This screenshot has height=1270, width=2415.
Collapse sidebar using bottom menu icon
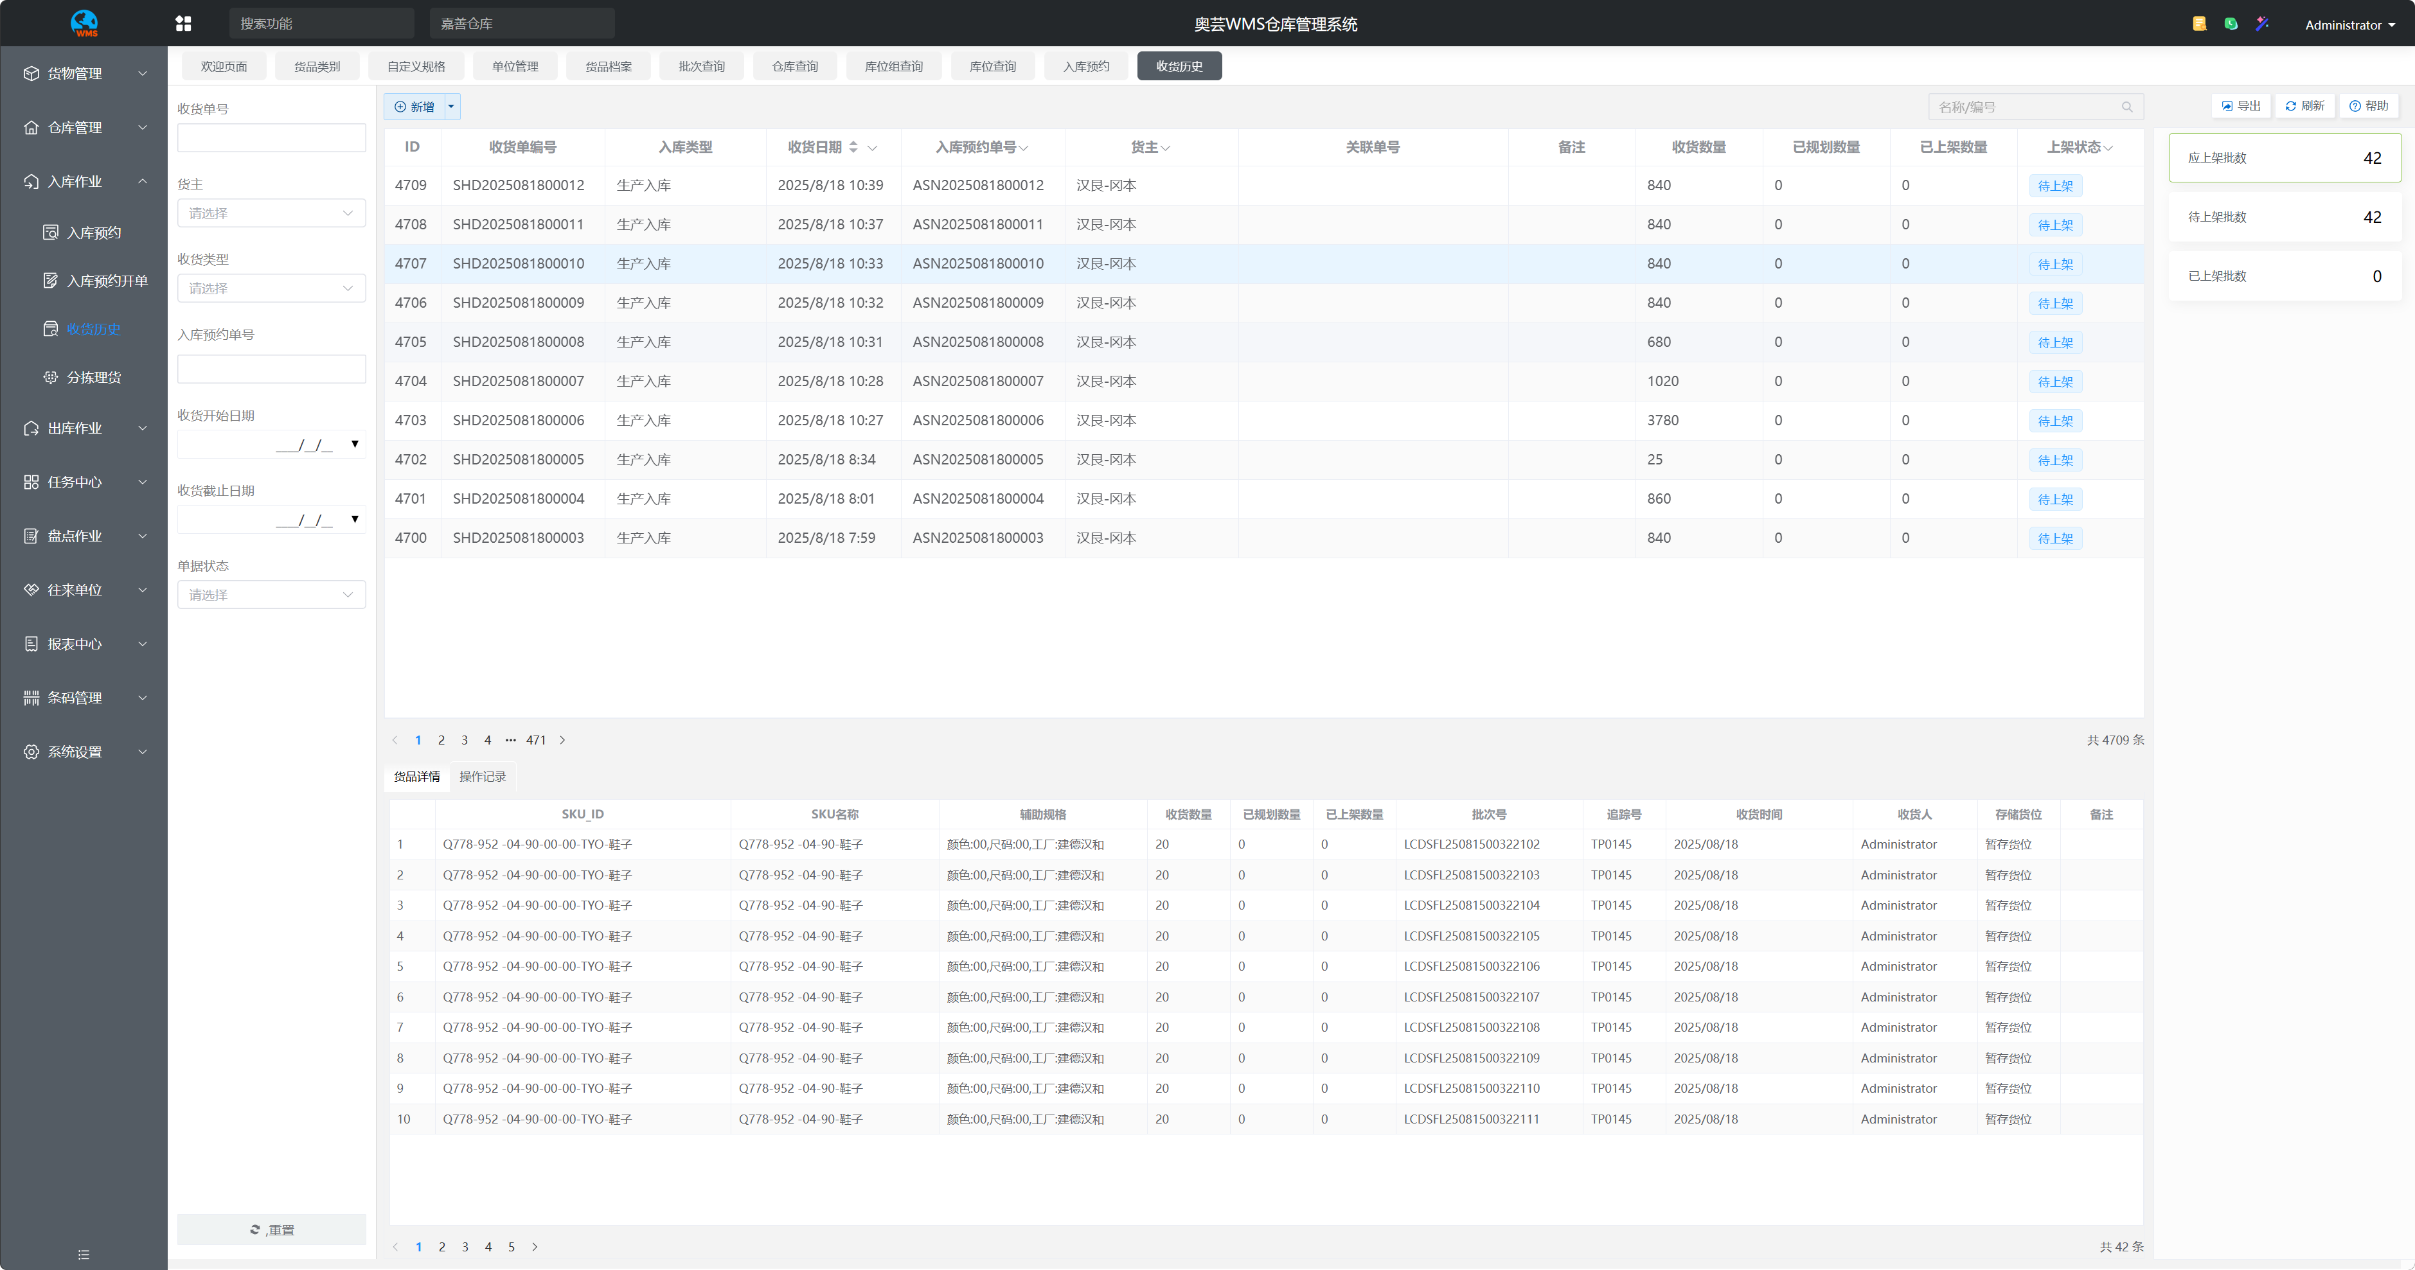(x=84, y=1254)
